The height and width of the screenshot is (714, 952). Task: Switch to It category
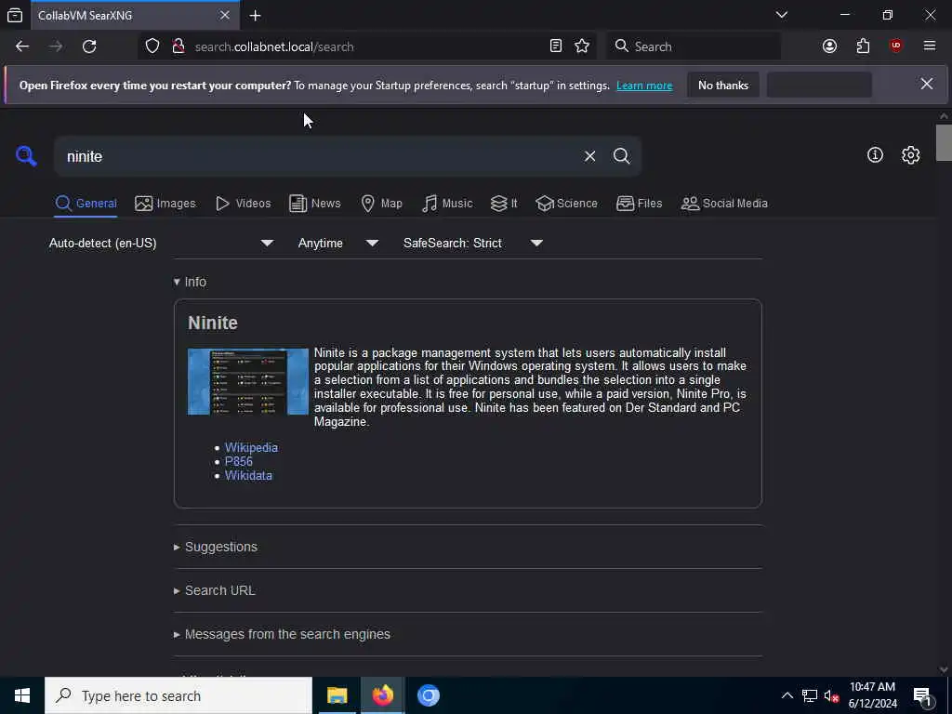coord(504,204)
